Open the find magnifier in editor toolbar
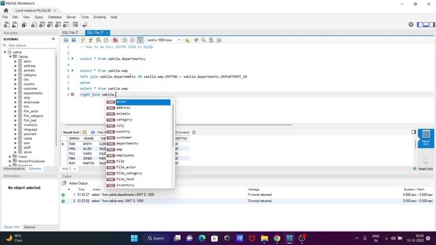 click(x=204, y=40)
